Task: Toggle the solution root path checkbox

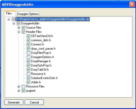Action: coord(13,19)
